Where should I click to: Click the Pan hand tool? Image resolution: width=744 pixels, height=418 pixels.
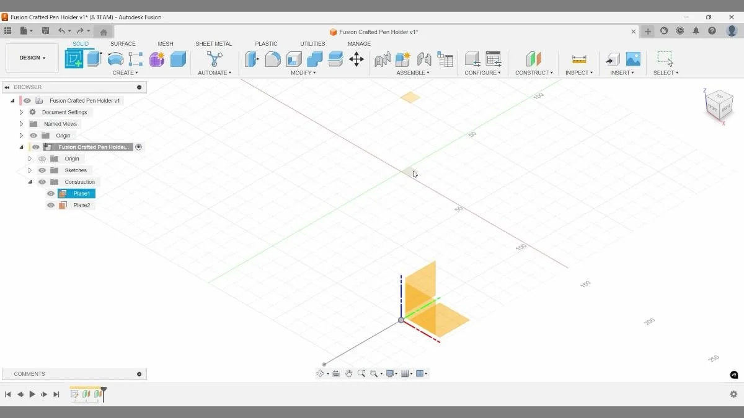click(x=349, y=373)
